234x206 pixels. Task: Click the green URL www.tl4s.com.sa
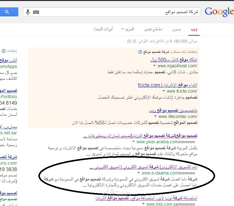click(x=163, y=204)
